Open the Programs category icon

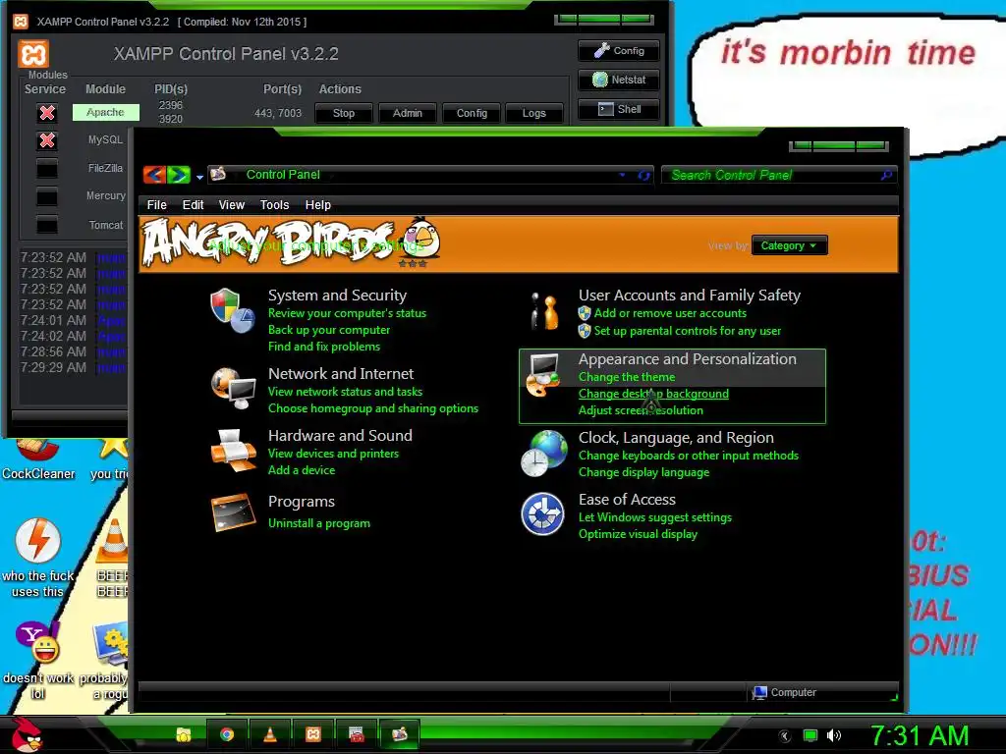pos(234,512)
